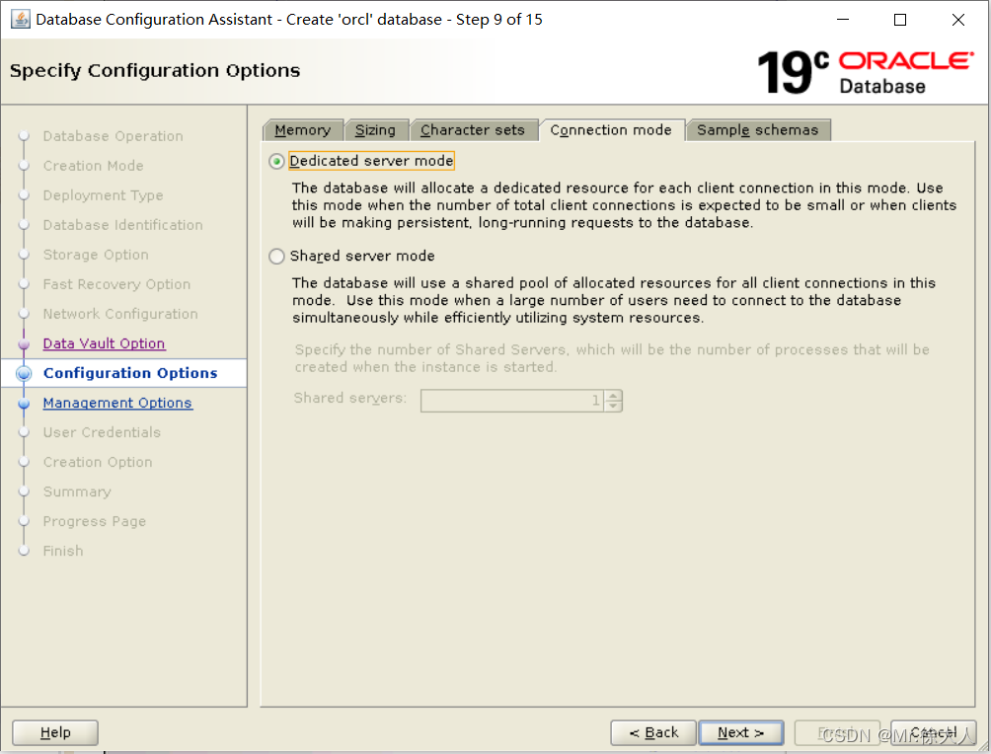The image size is (991, 754).
Task: Click the Database Identification step label
Action: (123, 225)
